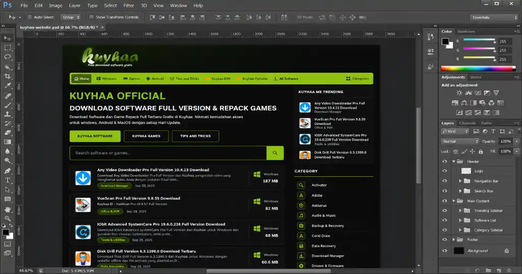Click the color spectrum ramp bar
Screen dimensions: 522x274
(x=478, y=68)
